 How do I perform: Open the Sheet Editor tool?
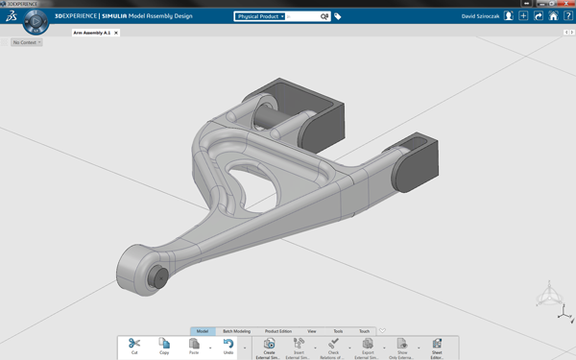[437, 344]
